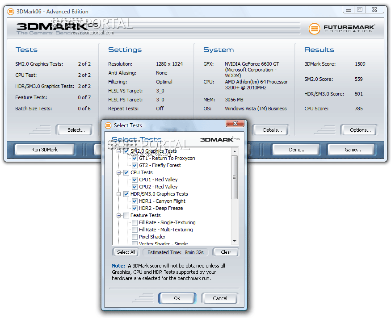Close the Select Tests dialog

(235, 123)
